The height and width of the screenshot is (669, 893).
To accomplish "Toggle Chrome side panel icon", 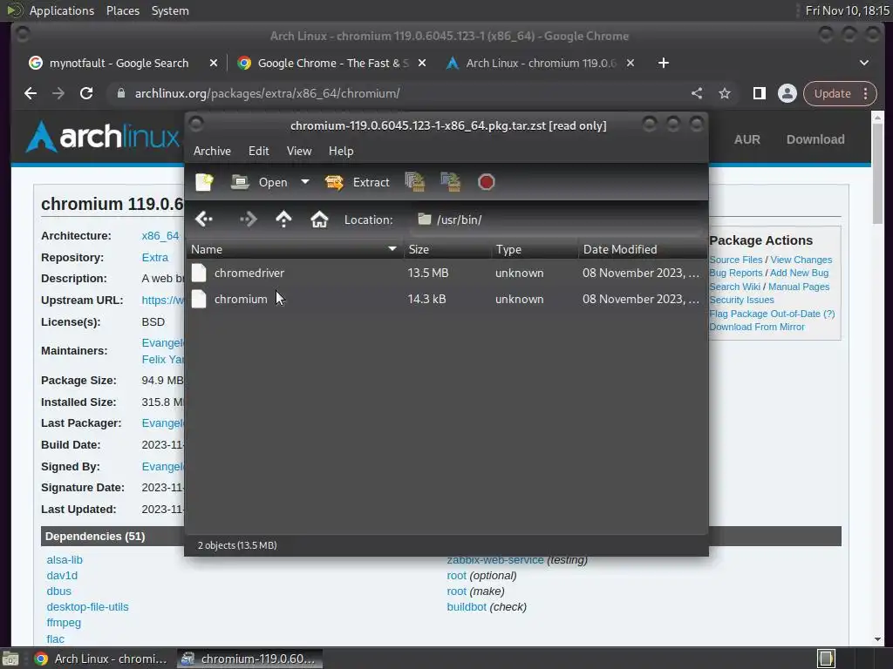I will tap(760, 93).
